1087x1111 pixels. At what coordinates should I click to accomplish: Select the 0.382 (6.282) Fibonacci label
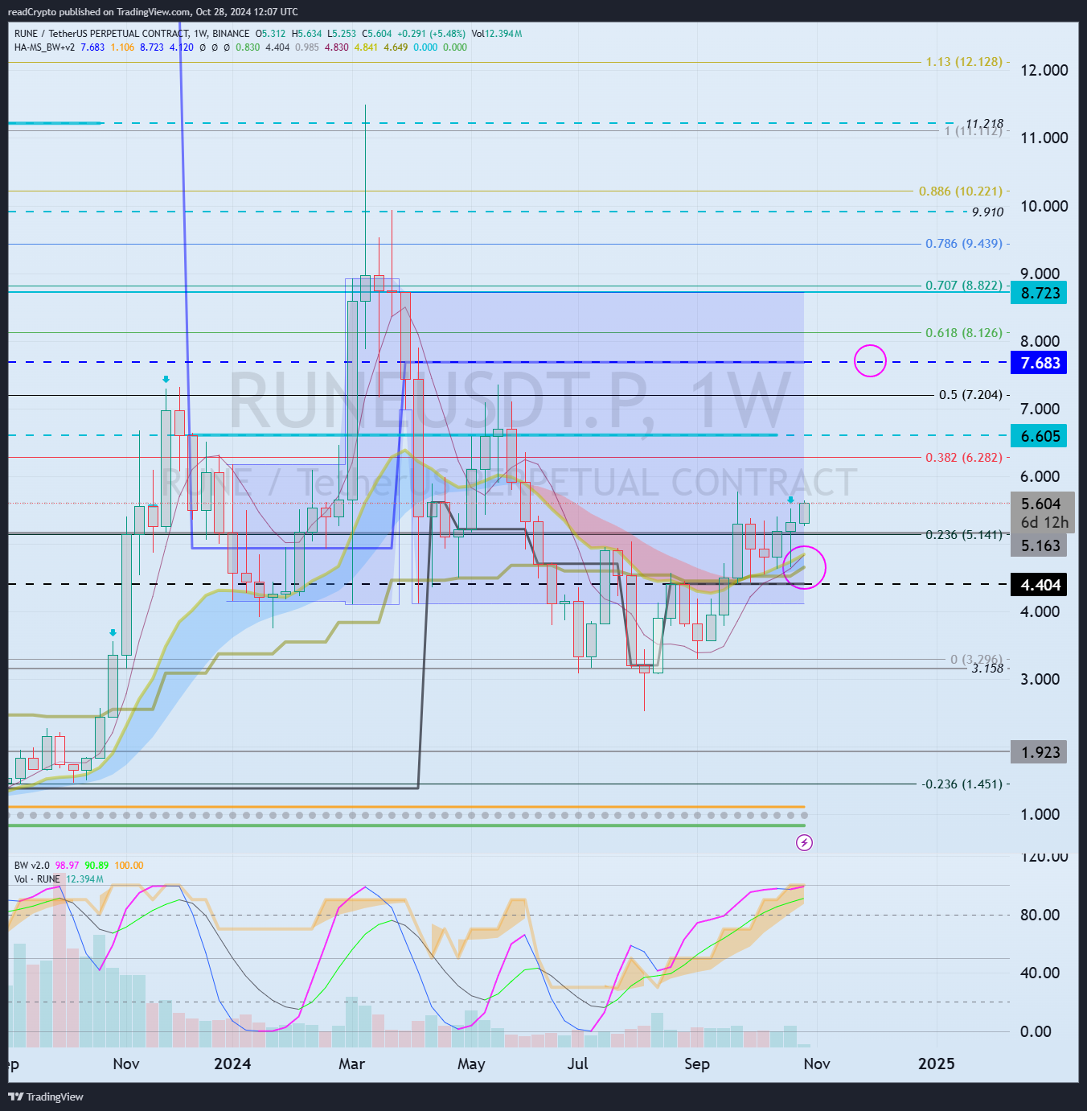point(964,457)
